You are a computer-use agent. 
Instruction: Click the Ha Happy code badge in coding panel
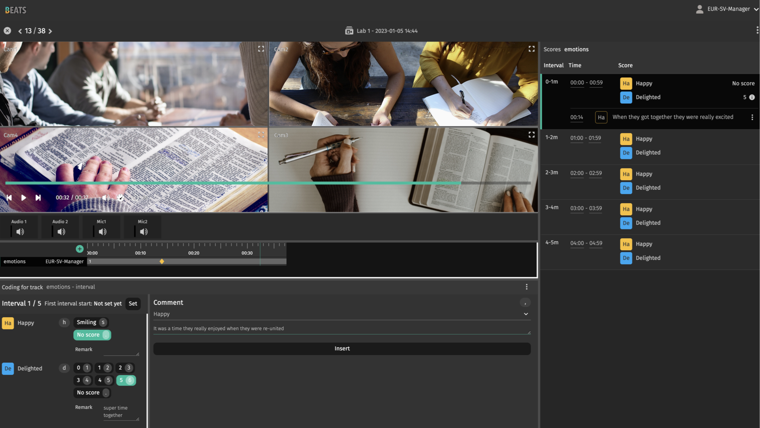tap(8, 323)
